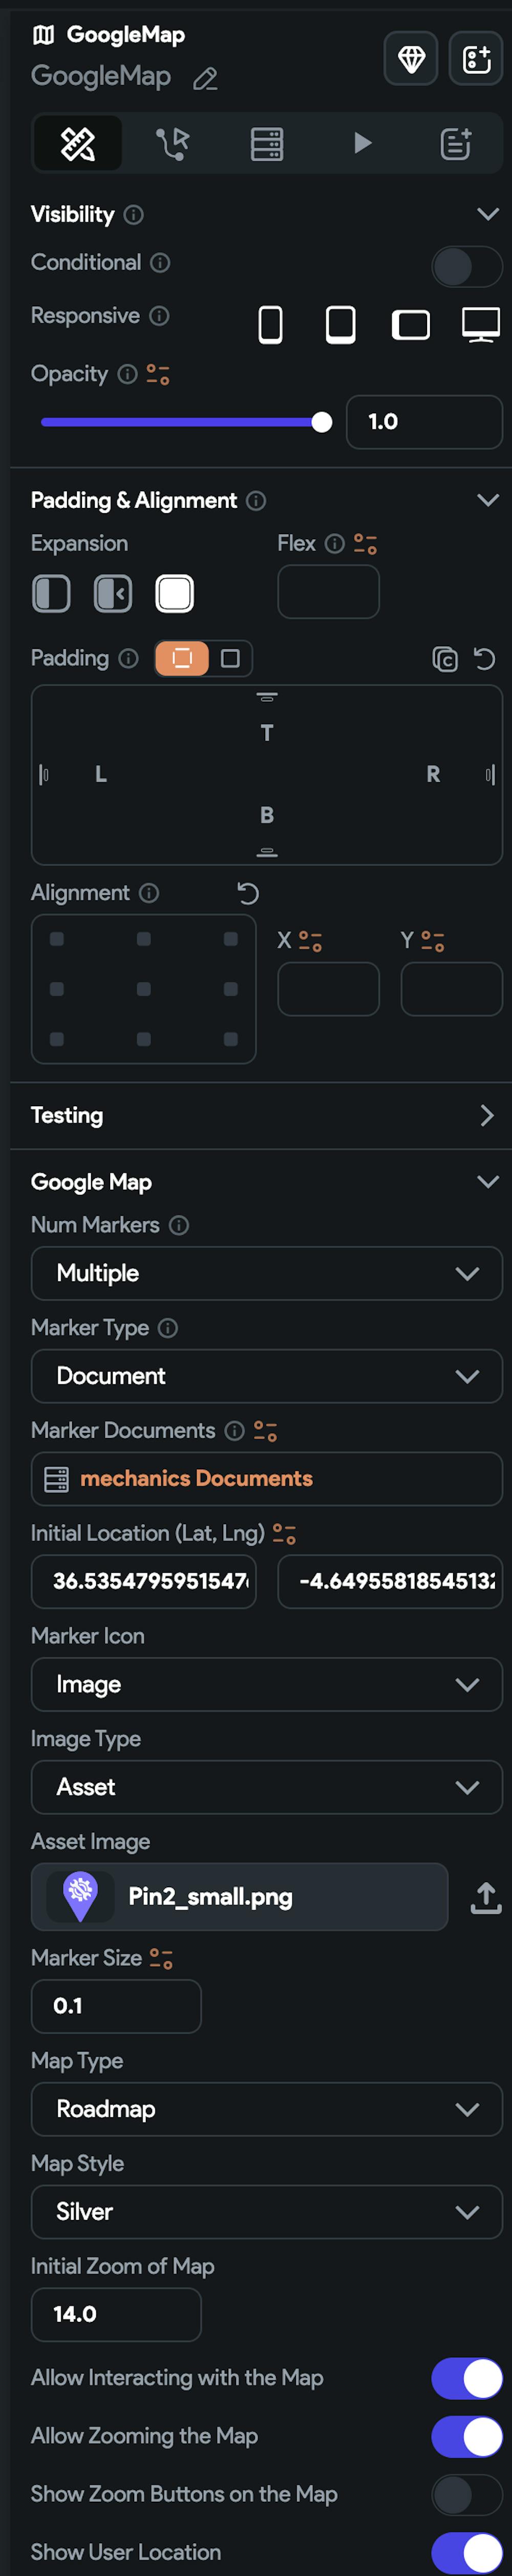This screenshot has height=2576, width=512.
Task: Toggle the Conditional visibility switch
Action: [466, 266]
